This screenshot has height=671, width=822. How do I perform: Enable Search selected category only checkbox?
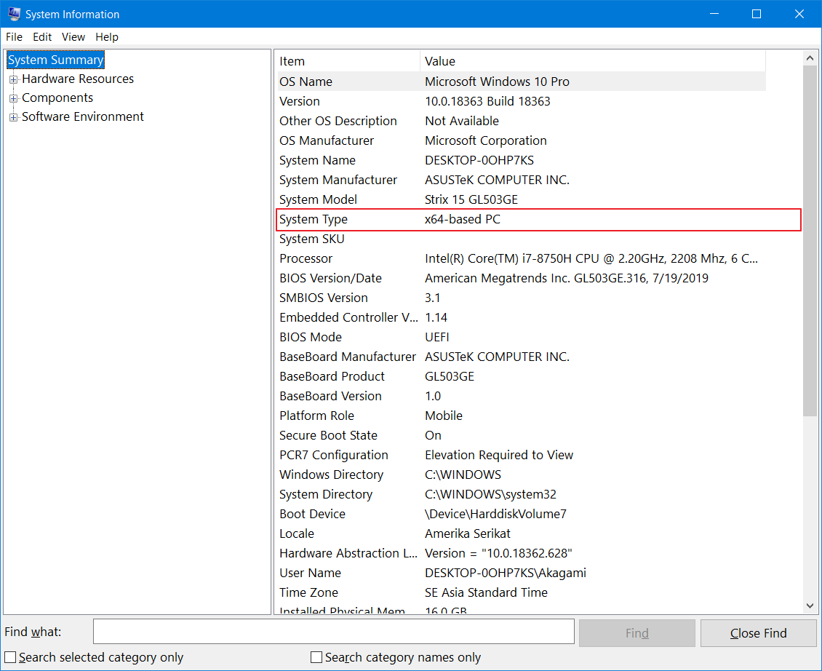(x=10, y=657)
